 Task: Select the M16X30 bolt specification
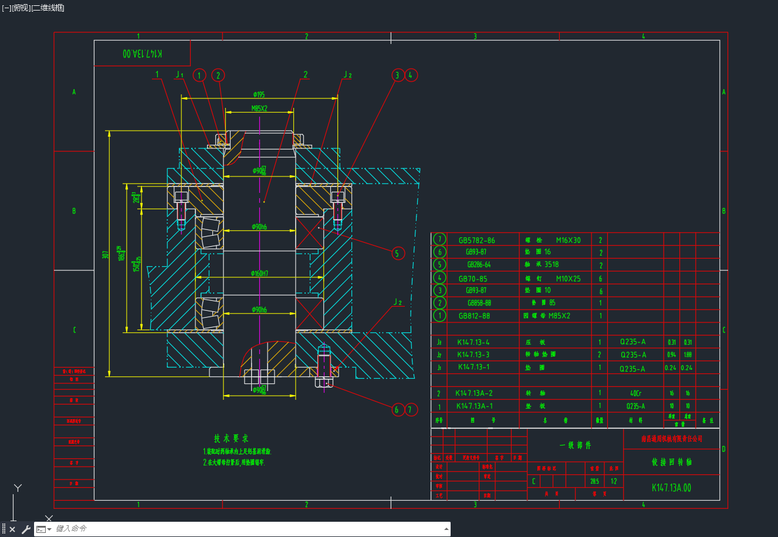(569, 240)
